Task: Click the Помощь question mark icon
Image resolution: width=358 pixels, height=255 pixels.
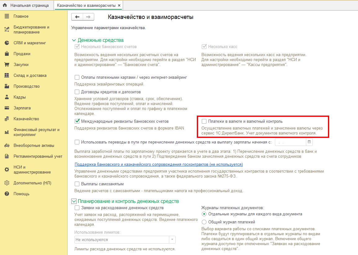Action: point(7,194)
